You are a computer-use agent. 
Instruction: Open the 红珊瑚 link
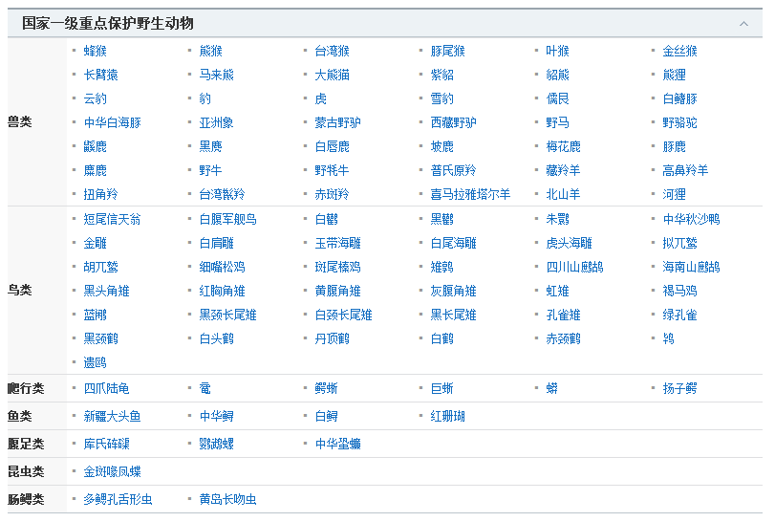(x=448, y=416)
